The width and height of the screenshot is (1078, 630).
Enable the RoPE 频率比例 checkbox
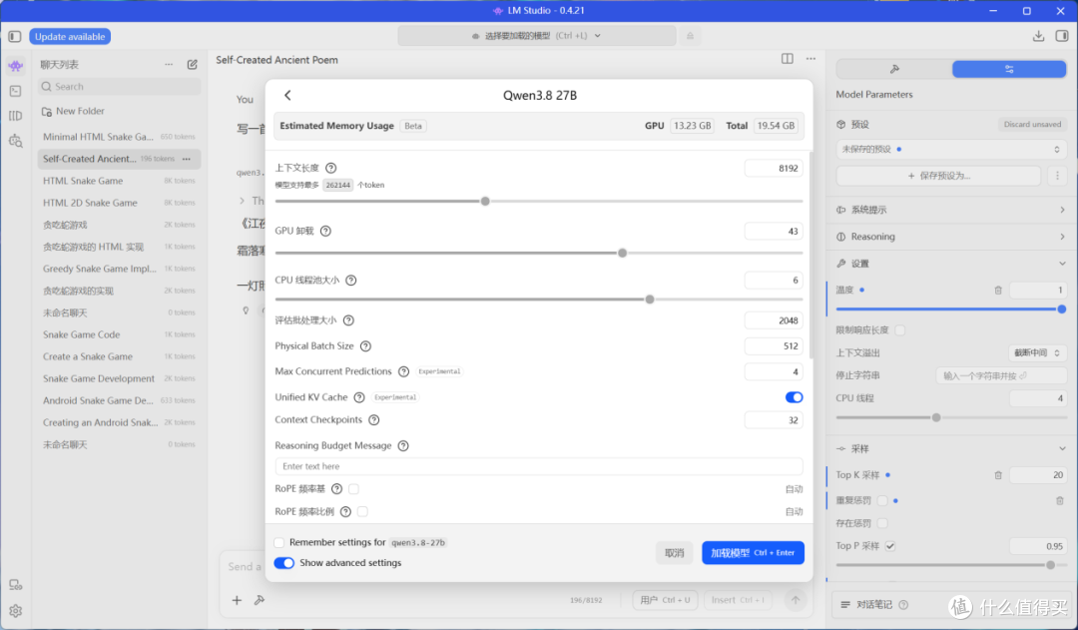tap(362, 512)
